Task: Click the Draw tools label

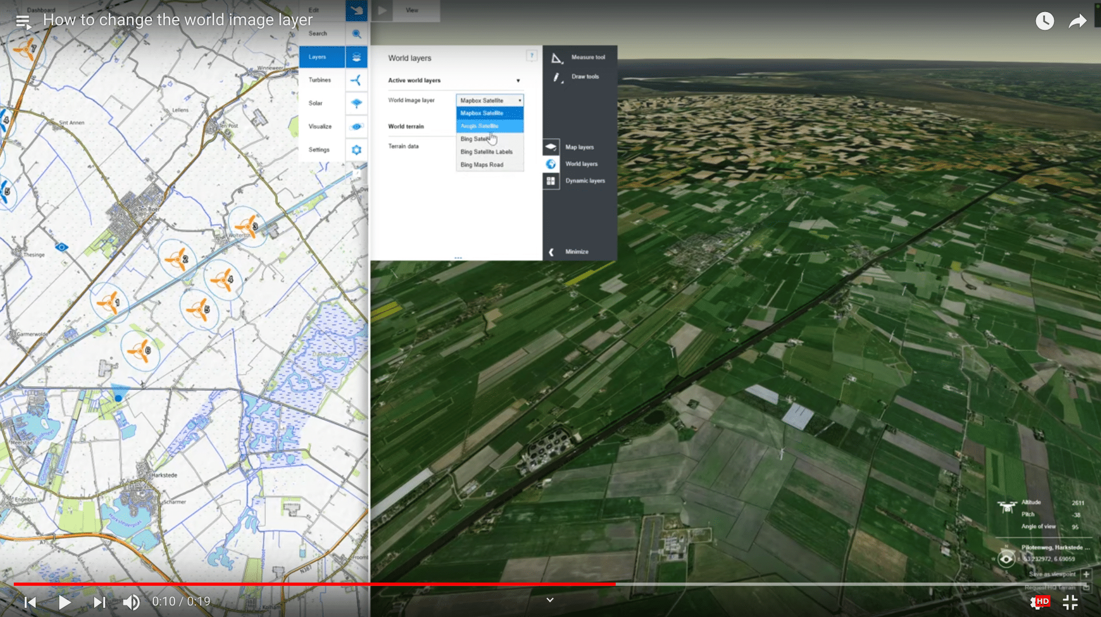Action: (x=585, y=76)
